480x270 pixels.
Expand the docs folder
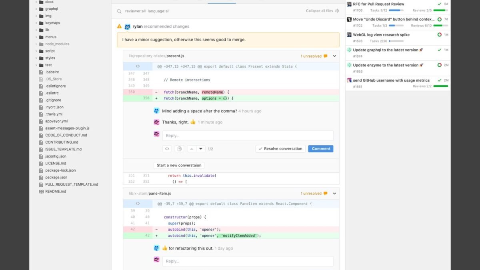point(36,2)
